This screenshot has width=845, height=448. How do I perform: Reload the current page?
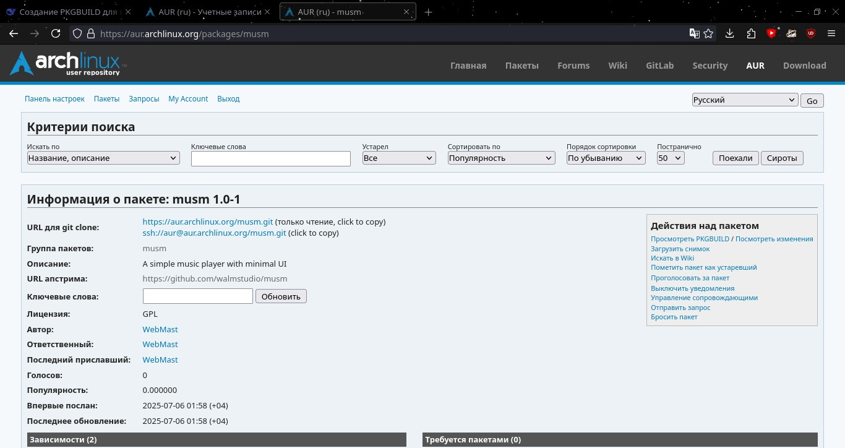pos(56,34)
